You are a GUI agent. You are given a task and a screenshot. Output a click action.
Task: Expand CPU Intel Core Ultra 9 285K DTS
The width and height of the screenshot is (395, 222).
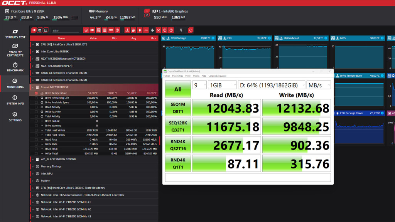coord(33,44)
